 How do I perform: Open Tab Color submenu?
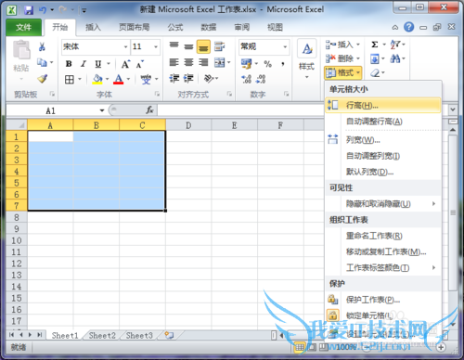tap(383, 268)
